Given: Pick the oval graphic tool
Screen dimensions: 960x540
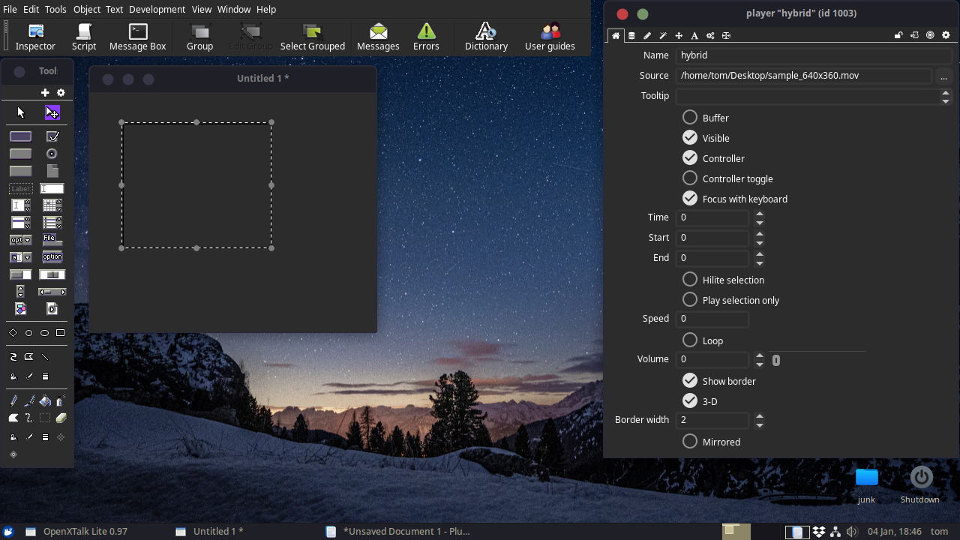Looking at the screenshot, I should [x=44, y=333].
